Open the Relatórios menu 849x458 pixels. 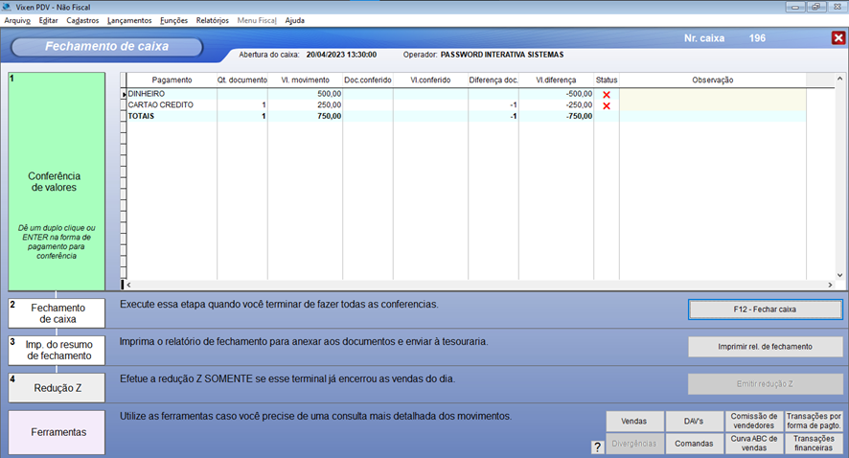(x=213, y=20)
